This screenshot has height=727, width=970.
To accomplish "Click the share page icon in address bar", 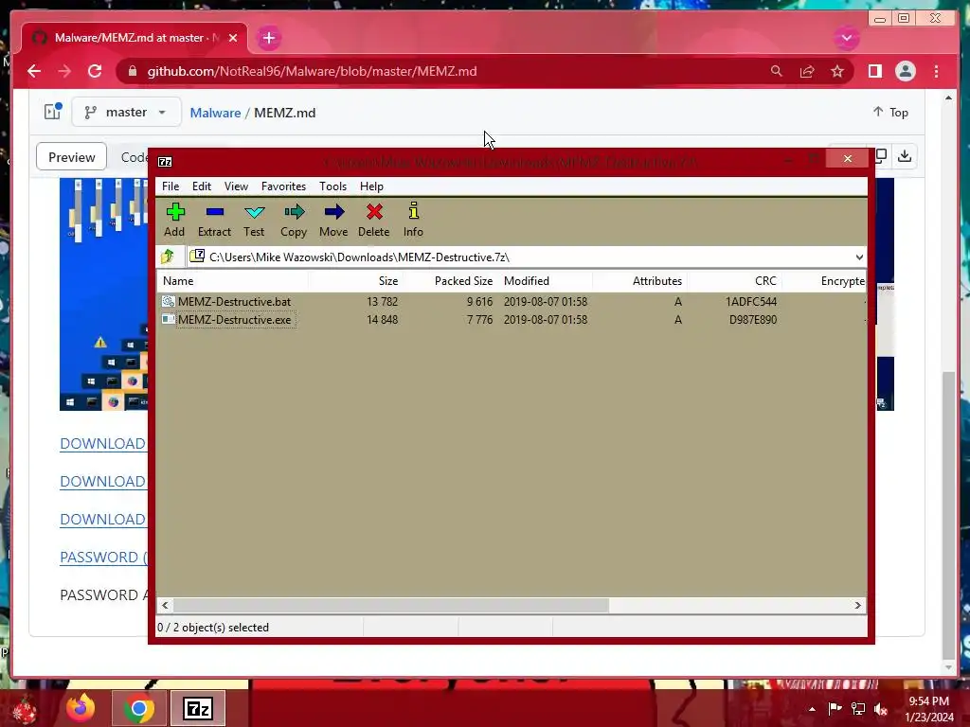I will (x=807, y=71).
